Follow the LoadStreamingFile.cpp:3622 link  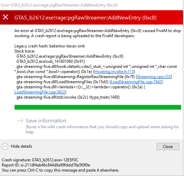click(40, 92)
